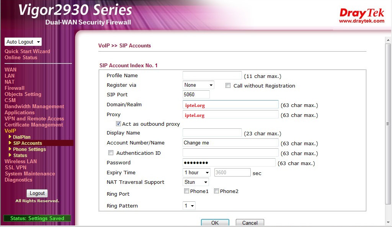The width and height of the screenshot is (392, 227).
Task: Click the Display Name input field
Action: (212, 133)
